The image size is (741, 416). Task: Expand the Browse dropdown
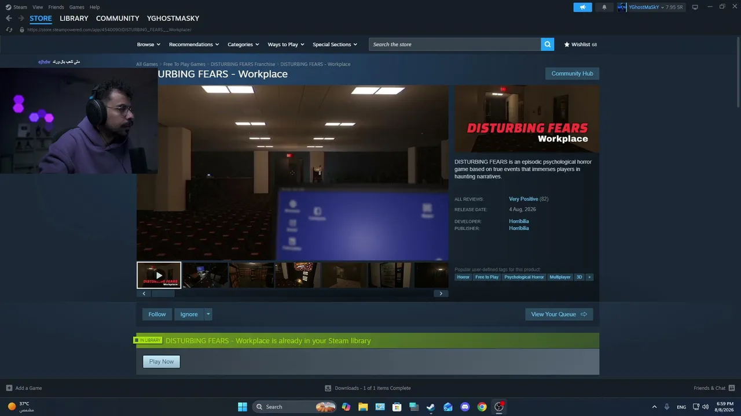point(148,44)
